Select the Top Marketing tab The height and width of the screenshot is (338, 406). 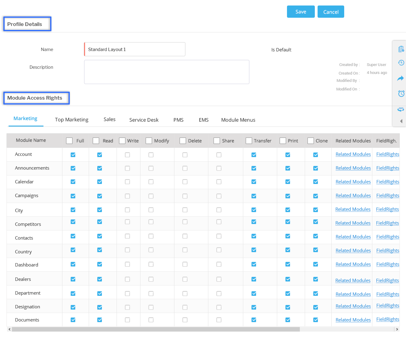pos(72,119)
